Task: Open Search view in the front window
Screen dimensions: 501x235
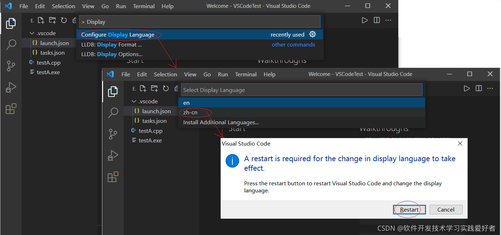Action: click(x=113, y=113)
